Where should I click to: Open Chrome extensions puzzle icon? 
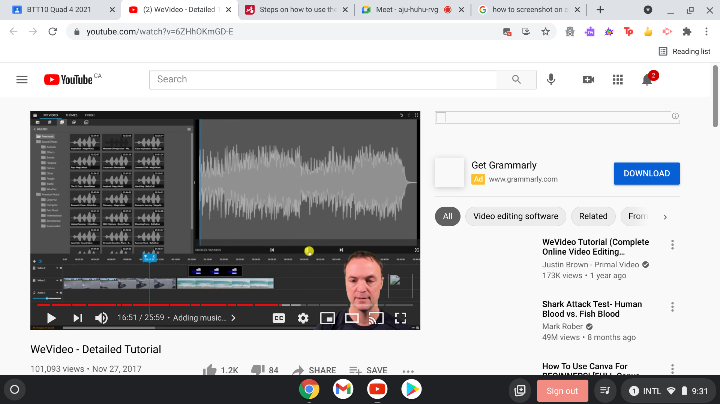687,31
